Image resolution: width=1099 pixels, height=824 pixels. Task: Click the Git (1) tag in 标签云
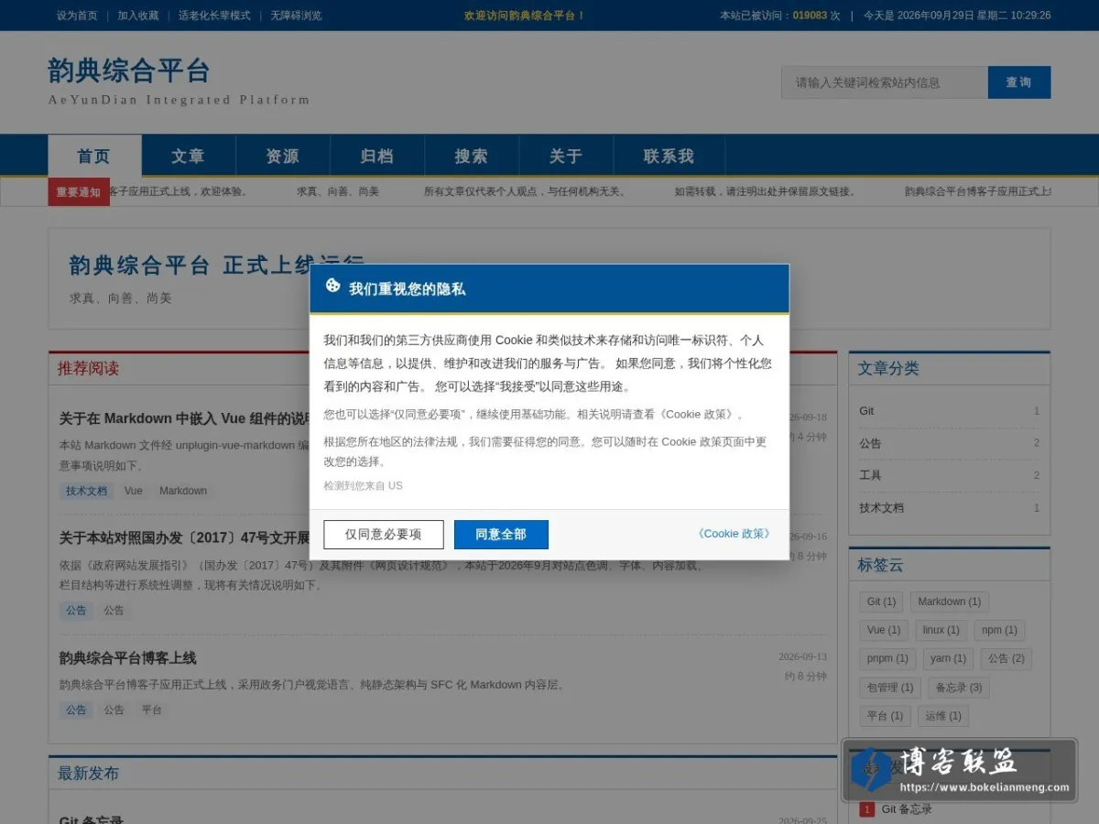[881, 602]
